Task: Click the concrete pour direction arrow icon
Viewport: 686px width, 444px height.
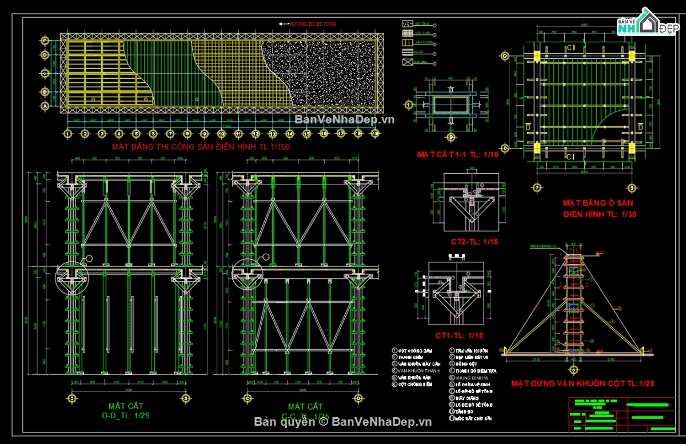Action: [285, 23]
